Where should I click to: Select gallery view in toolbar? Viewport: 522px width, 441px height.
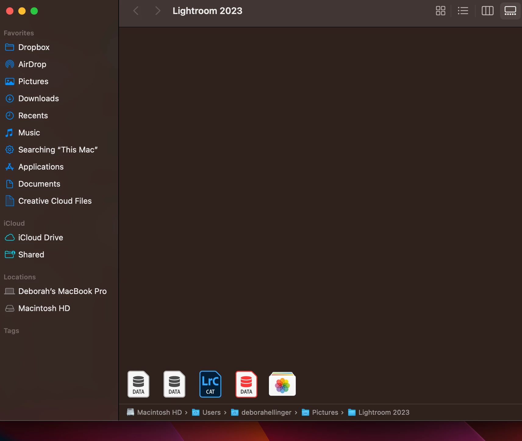pyautogui.click(x=510, y=11)
